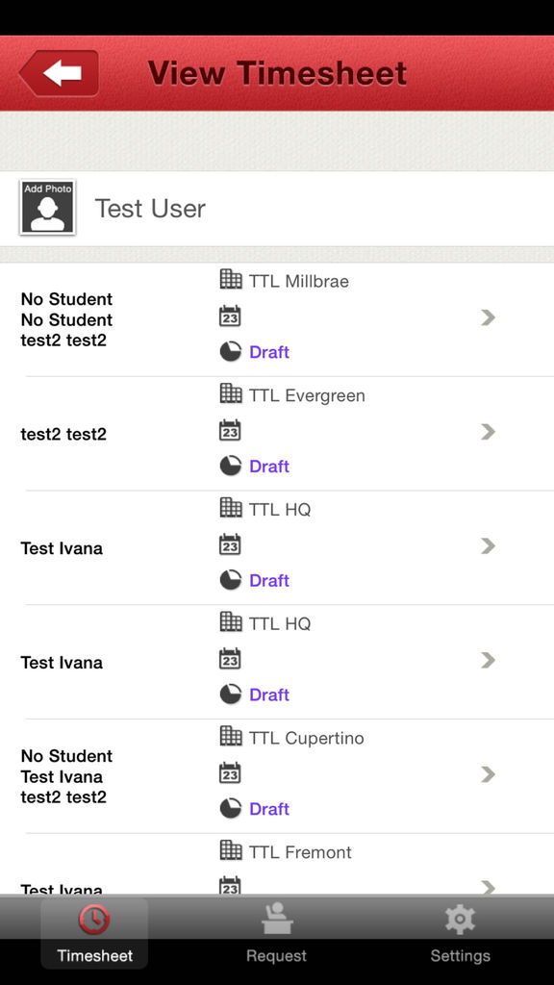Tap the back arrow button
The height and width of the screenshot is (985, 554).
click(x=59, y=73)
